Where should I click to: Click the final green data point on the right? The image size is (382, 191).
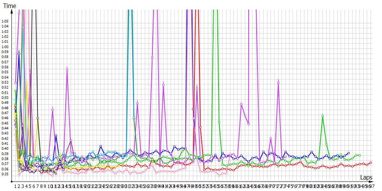(360, 155)
